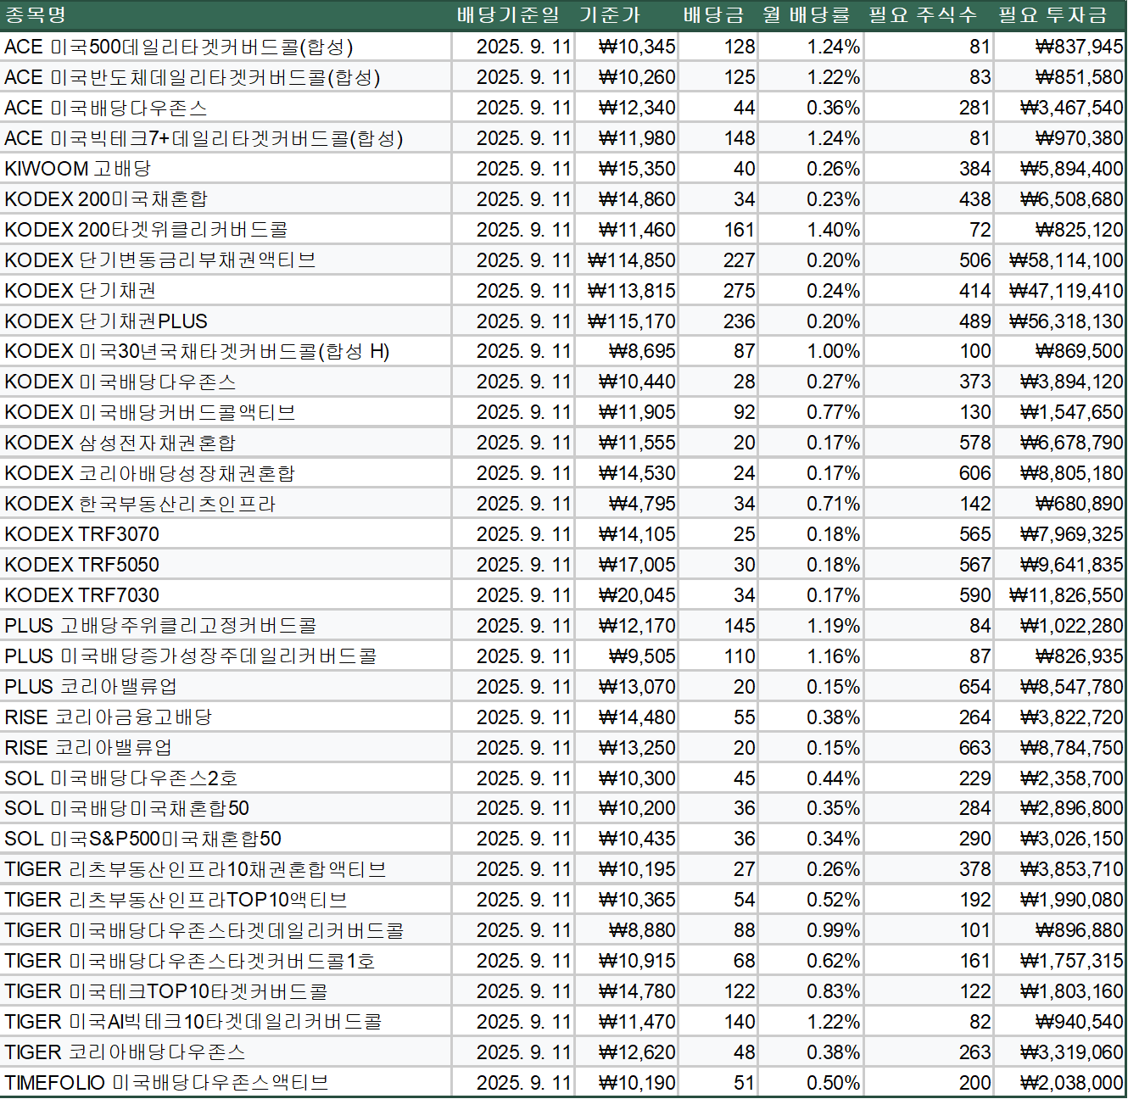Screen dimensions: 1128x1099
Task: Click the ₩11,826,550 required investment cell
Action: (x=1059, y=595)
